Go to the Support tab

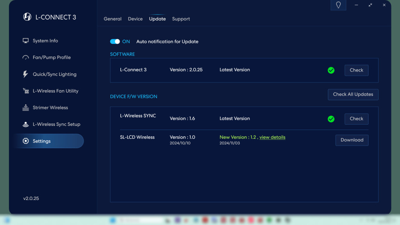(181, 19)
